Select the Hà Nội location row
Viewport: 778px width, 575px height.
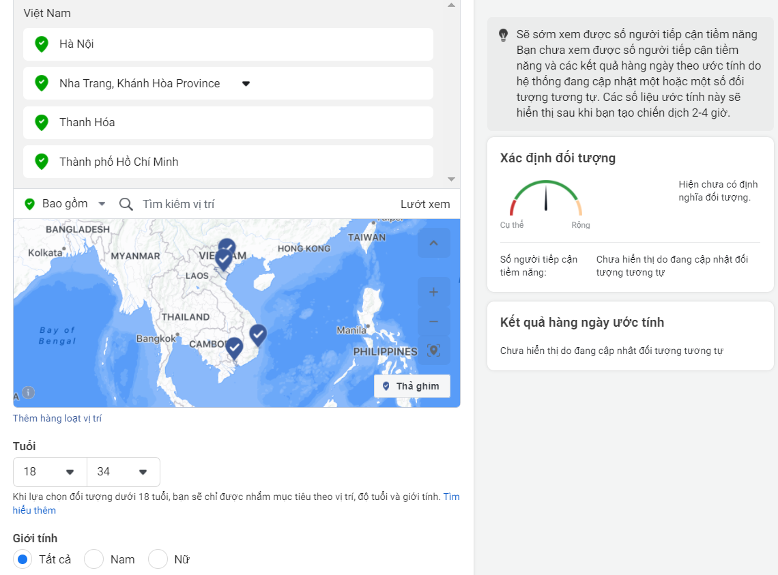coord(228,44)
